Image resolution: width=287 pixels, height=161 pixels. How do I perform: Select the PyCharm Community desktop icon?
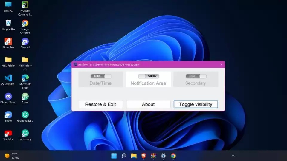25,9
